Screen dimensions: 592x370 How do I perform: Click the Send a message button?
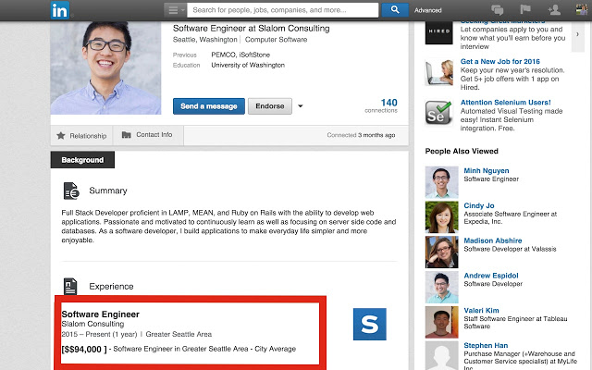coord(209,106)
